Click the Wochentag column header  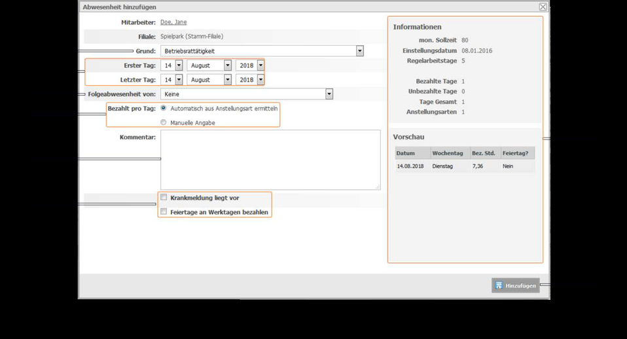[450, 153]
